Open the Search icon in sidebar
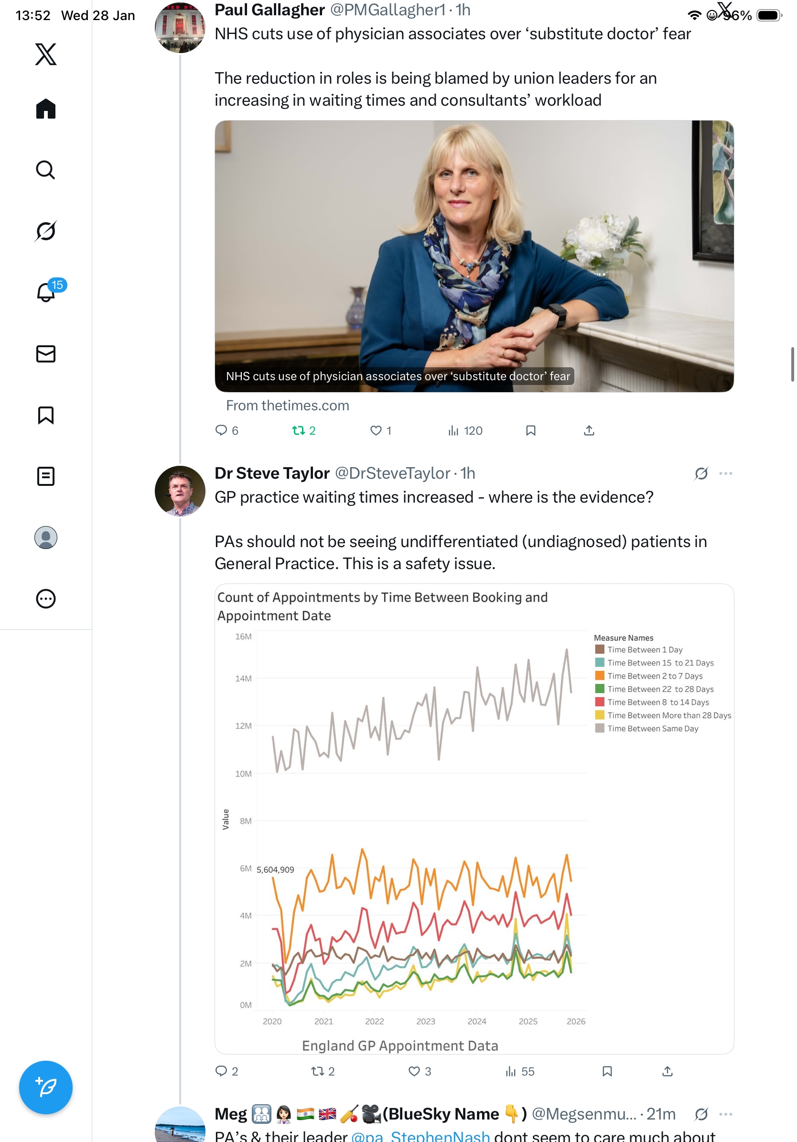797x1142 pixels. click(46, 170)
